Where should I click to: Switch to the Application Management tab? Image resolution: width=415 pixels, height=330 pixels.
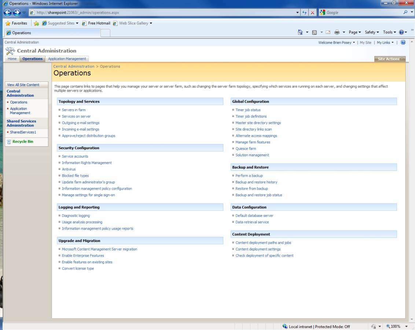67,59
